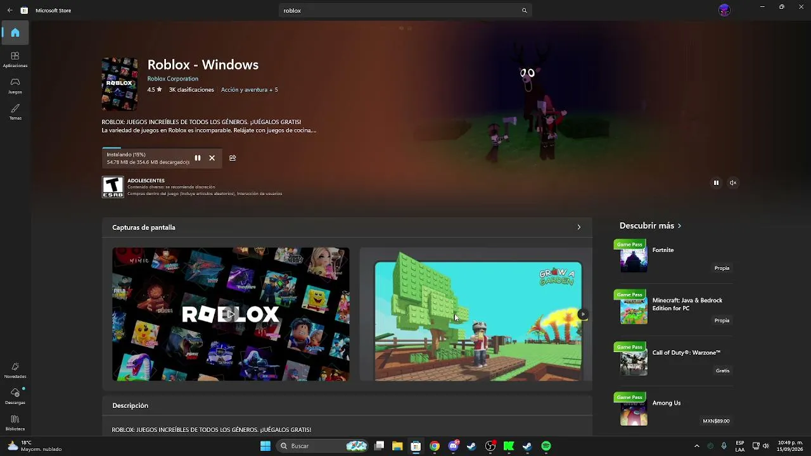Click Microsoft Store taskbar icon
Viewport: 811px width, 456px height.
point(416,446)
